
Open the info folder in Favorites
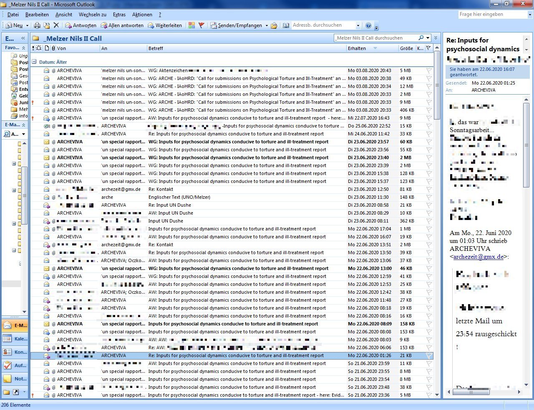coord(20,116)
